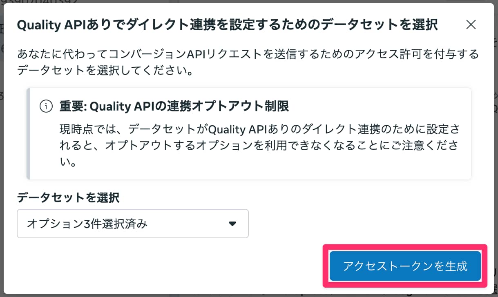The image size is (498, 297).
Task: Click the downward arrow inside the selection field
Action: click(x=232, y=224)
